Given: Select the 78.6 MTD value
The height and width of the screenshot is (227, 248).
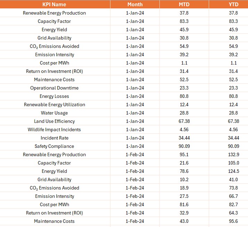Looking at the screenshot, I should (184, 171).
